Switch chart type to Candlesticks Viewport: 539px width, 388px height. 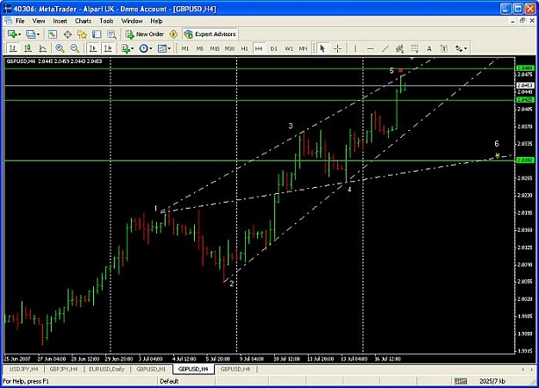(28, 48)
